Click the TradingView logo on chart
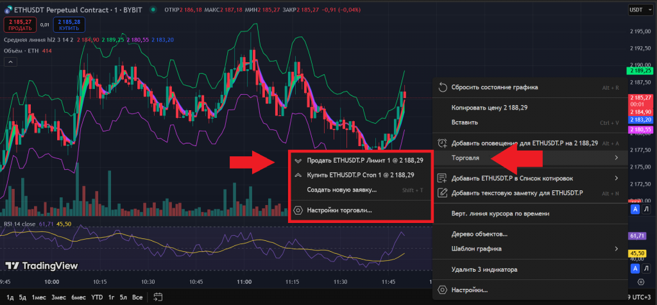This screenshot has height=305, width=657. [x=42, y=265]
